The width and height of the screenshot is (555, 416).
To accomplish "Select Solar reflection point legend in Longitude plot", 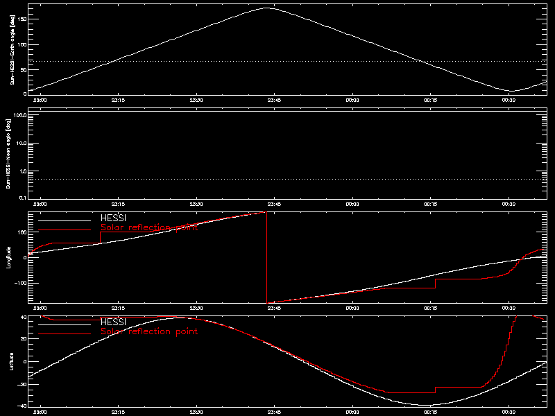I will tap(149, 227).
